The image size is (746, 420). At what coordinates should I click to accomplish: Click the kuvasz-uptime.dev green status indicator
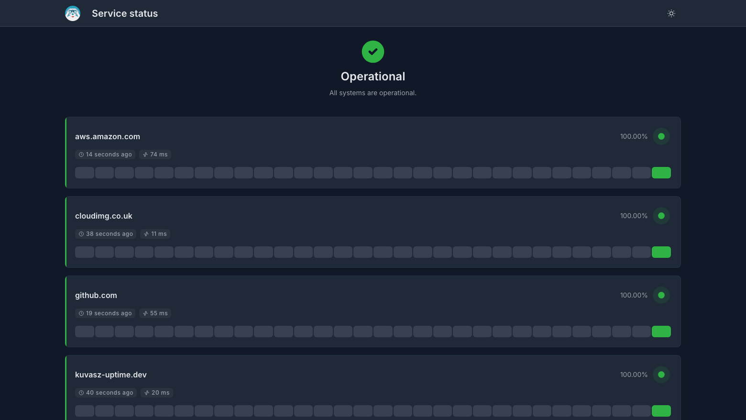[661, 375]
